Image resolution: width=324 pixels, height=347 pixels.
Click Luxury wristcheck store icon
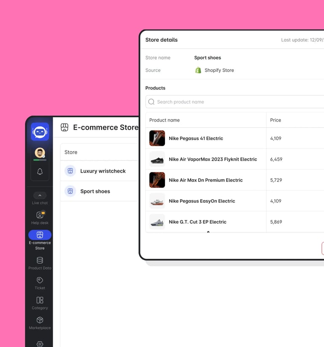(70, 171)
